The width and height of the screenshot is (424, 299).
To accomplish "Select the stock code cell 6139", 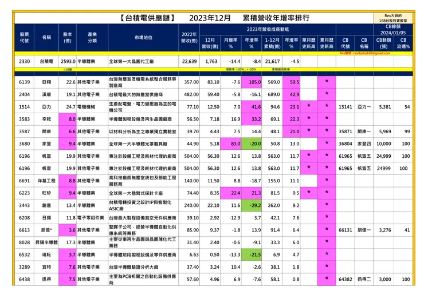I will tap(24, 82).
